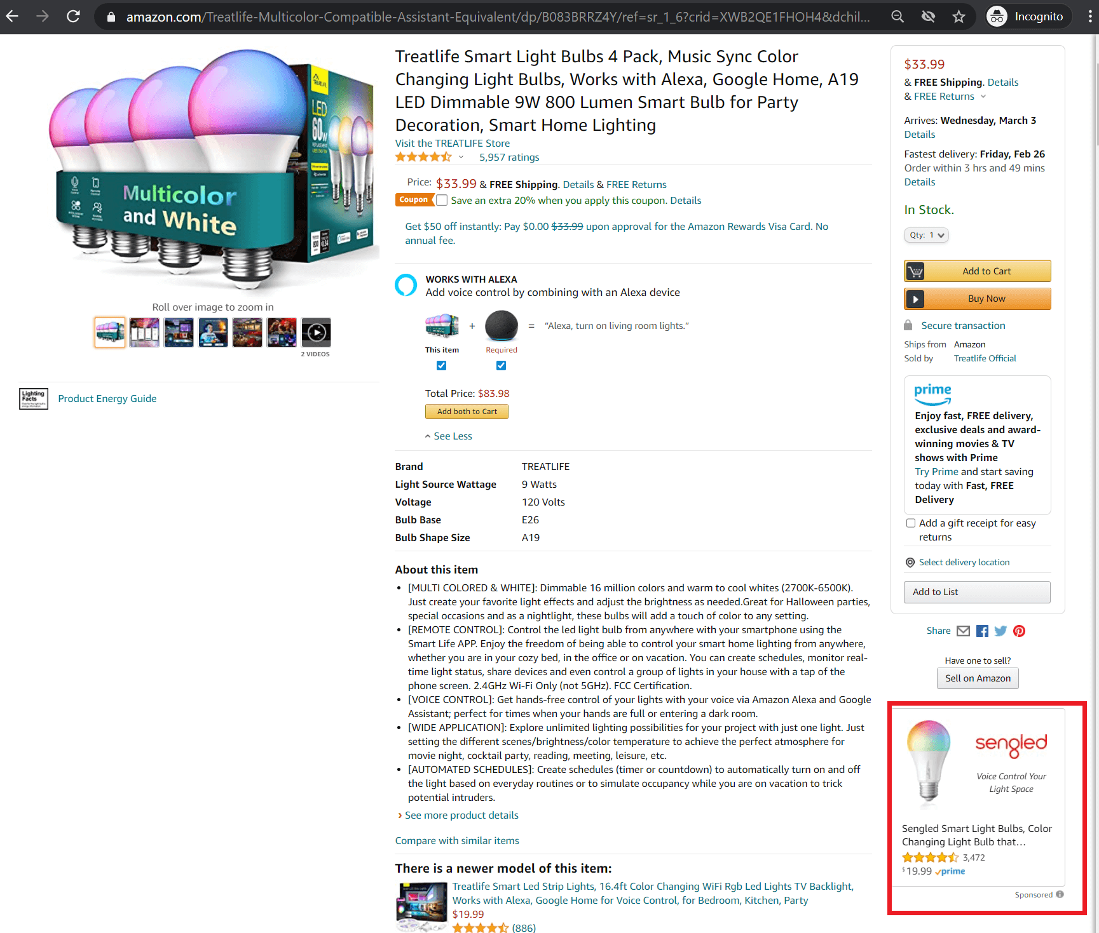Click Add to Cart button
Screen dimensions: 1099x933
pyautogui.click(x=977, y=271)
